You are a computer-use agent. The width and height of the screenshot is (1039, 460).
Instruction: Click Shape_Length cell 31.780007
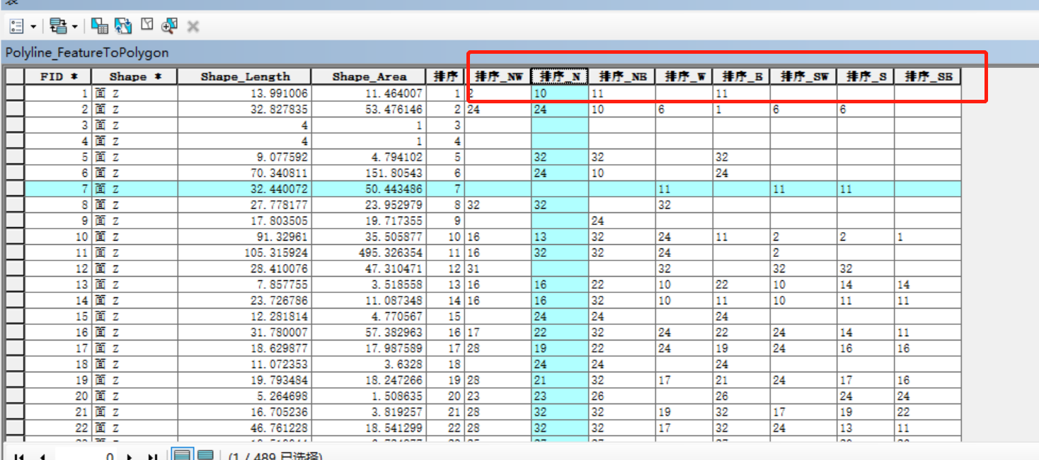click(x=245, y=333)
